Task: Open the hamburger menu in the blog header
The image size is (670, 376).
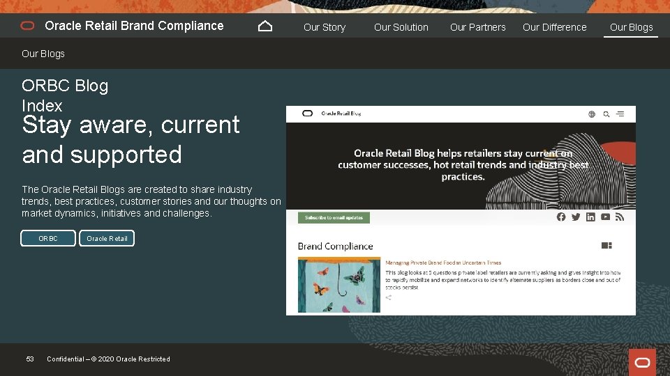Action: tap(620, 113)
